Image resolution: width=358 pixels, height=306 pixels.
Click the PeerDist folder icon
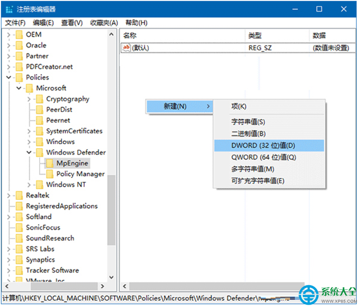[39, 110]
